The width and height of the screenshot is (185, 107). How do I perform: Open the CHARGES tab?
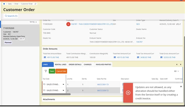[x=88, y=64]
